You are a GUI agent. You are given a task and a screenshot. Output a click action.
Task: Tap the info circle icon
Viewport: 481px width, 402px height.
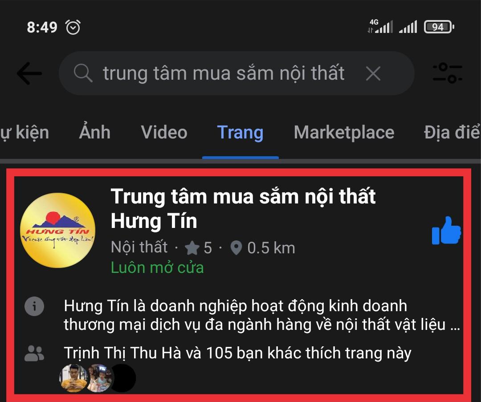tap(34, 306)
